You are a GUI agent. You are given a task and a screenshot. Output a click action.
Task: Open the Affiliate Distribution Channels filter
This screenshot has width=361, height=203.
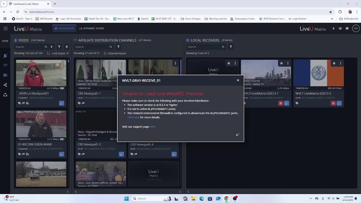coord(118,47)
